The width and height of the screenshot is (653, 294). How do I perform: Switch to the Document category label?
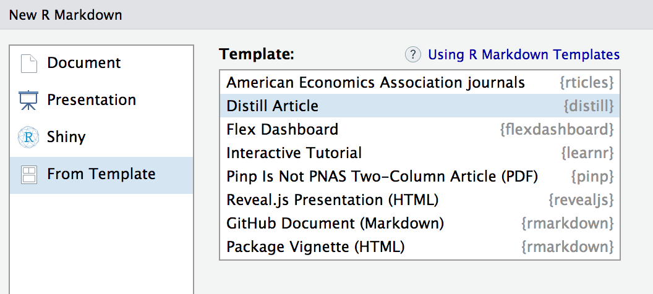84,63
